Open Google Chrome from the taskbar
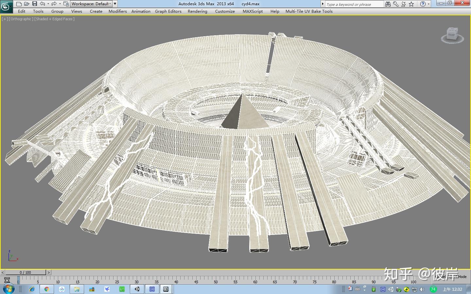471x294 pixels. pyautogui.click(x=47, y=289)
